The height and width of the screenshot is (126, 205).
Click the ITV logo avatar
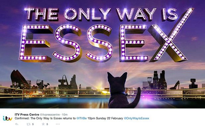[x=7, y=118]
